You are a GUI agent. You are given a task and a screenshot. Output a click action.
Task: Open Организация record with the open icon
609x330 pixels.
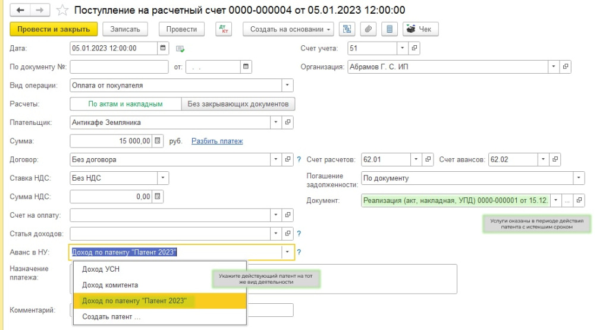click(566, 67)
